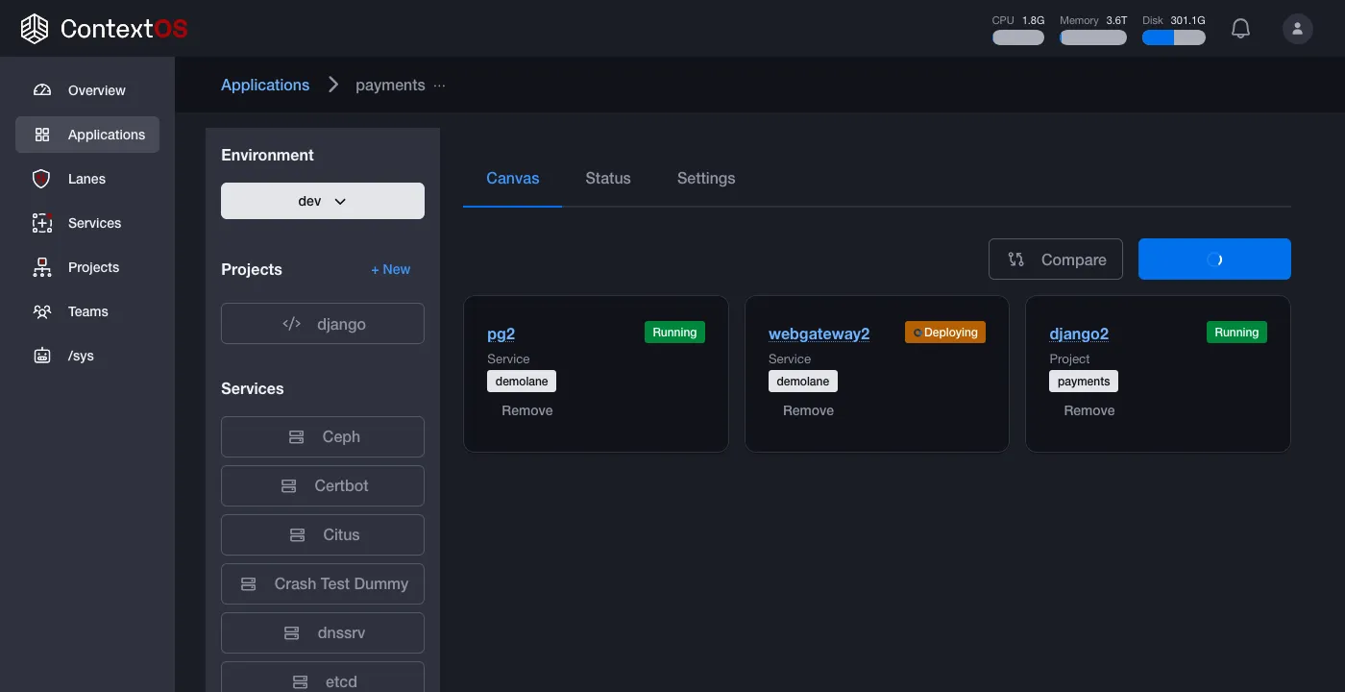Open the Applications breadcrumb link

265,85
